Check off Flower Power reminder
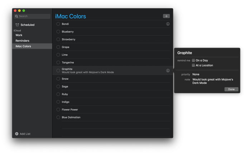 (58, 110)
